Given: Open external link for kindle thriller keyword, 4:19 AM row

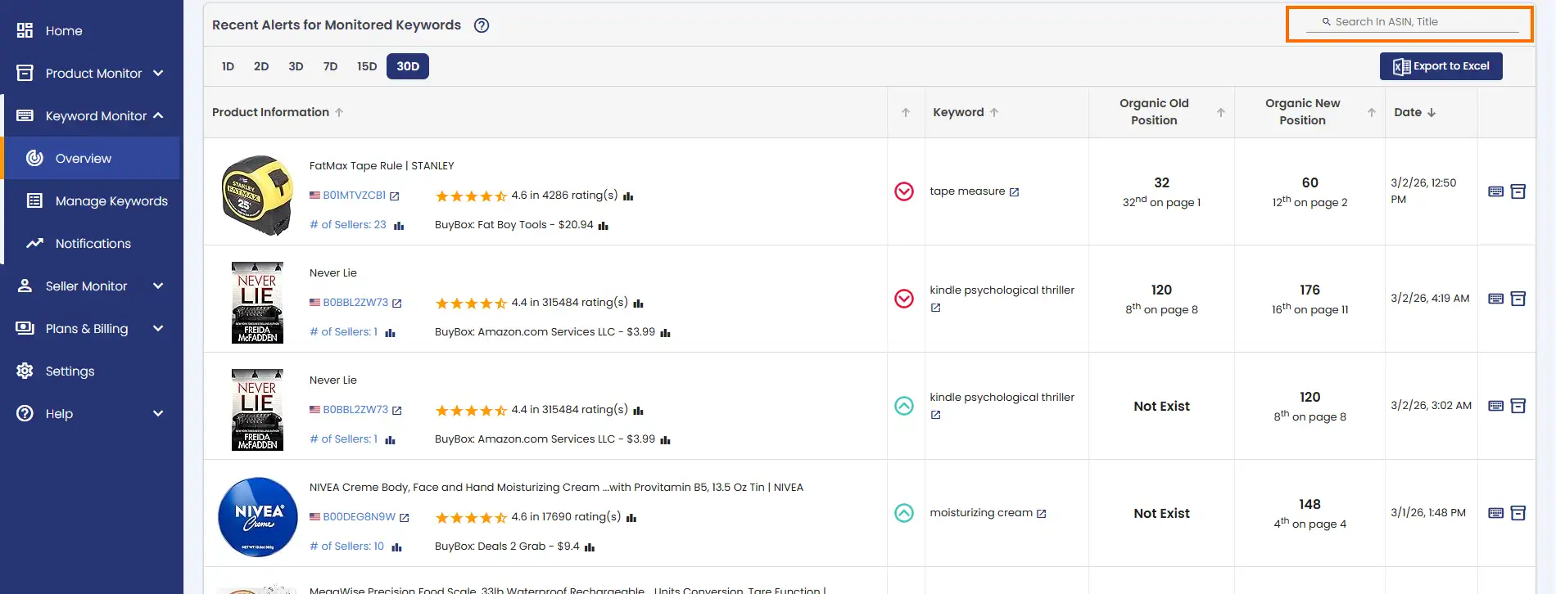Looking at the screenshot, I should coord(935,308).
